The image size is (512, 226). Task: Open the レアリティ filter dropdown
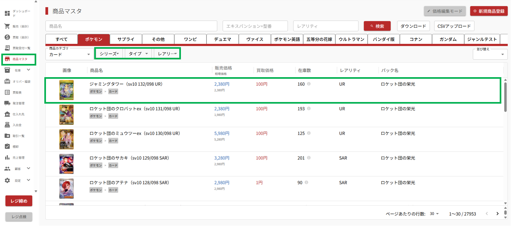(x=167, y=54)
